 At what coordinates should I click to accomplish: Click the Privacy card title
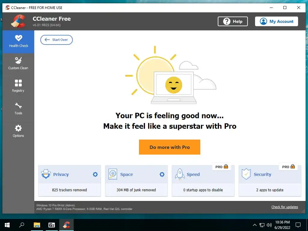pos(61,174)
